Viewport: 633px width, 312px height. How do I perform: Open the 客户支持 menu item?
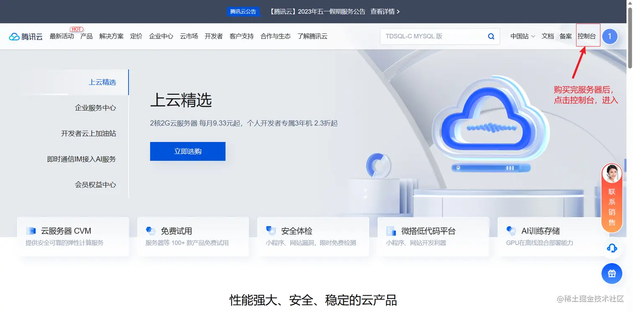(242, 36)
